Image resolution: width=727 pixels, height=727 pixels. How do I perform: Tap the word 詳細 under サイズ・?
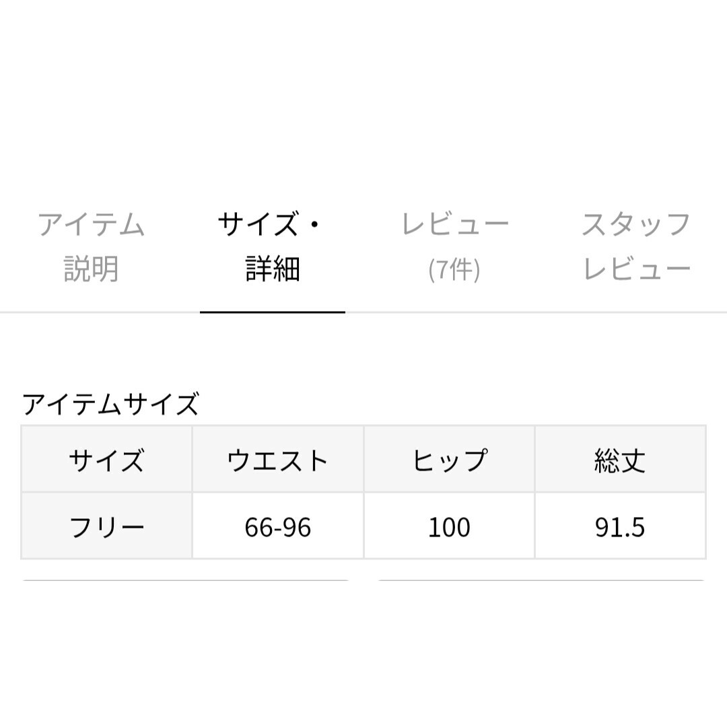point(273,269)
